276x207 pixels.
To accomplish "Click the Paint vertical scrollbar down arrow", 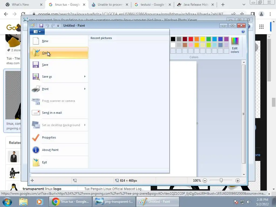I will tap(244, 174).
